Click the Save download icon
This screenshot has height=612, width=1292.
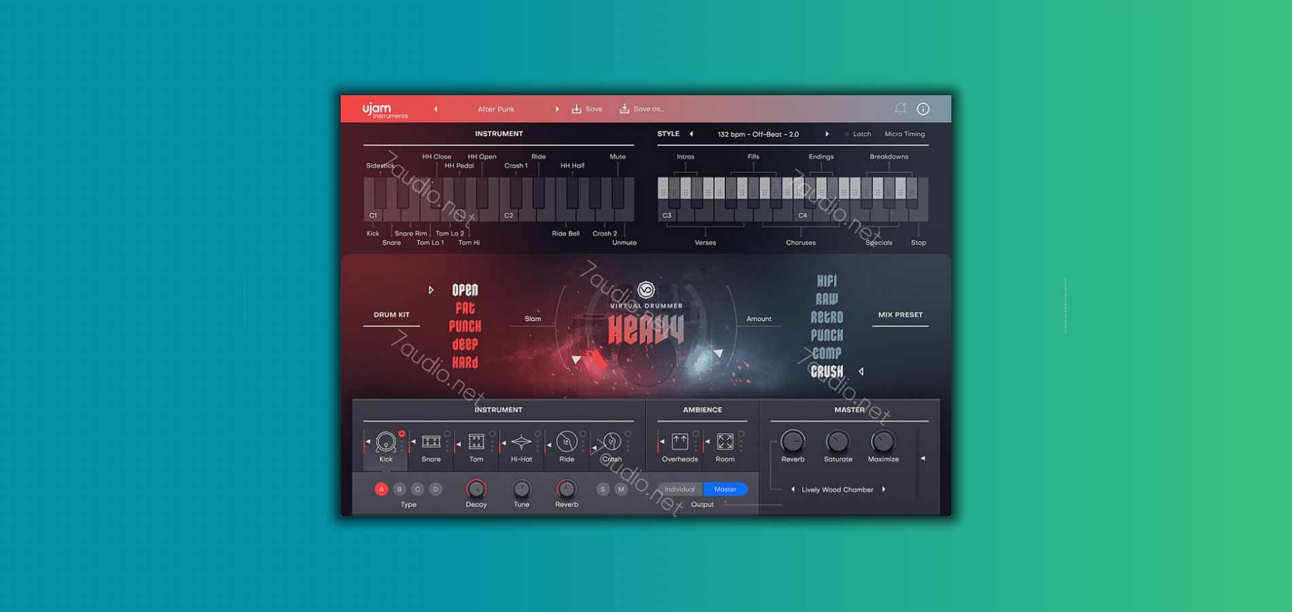(576, 109)
